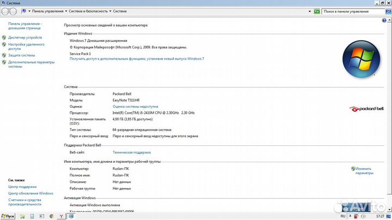
Task: Go to 'Панель управления' breadcrumb
Action: pyautogui.click(x=47, y=11)
